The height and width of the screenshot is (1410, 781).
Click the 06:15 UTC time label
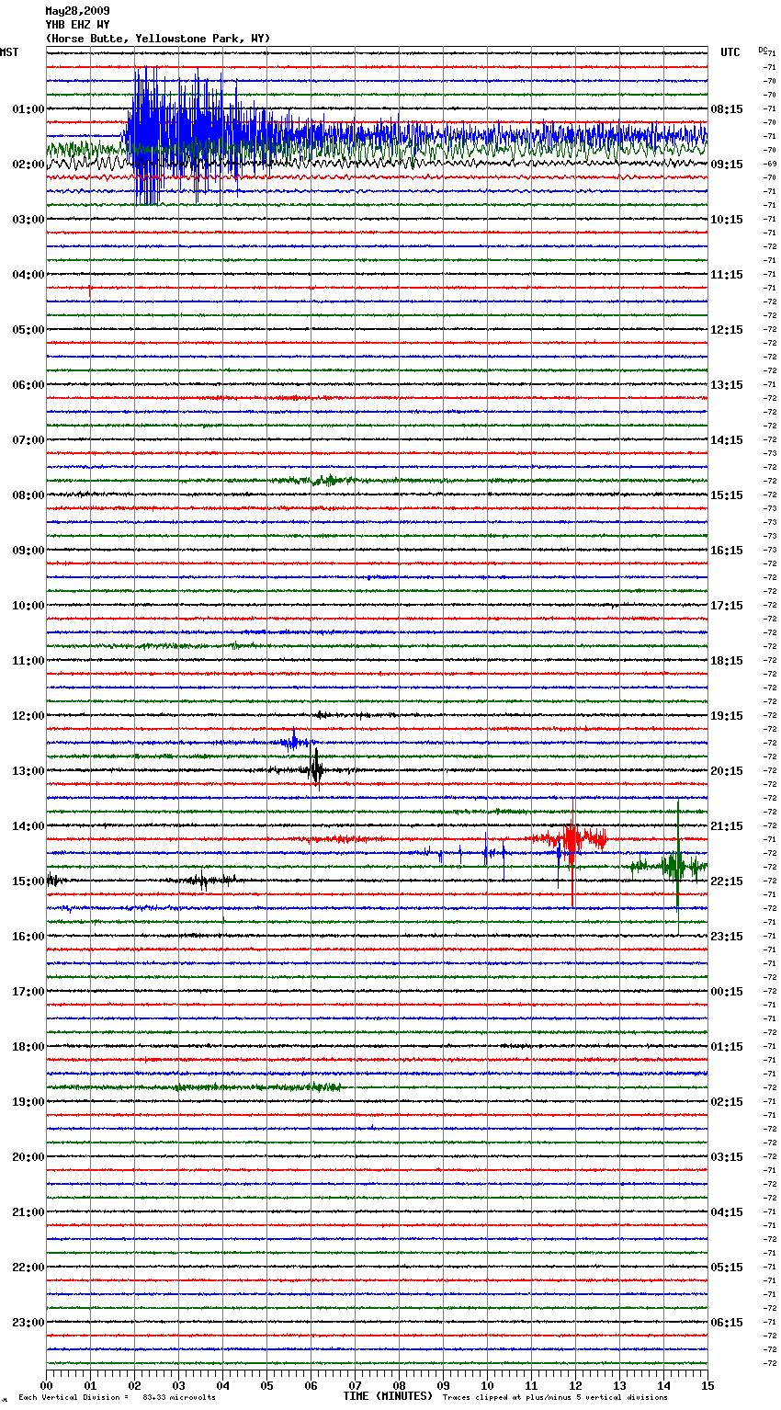(727, 1323)
